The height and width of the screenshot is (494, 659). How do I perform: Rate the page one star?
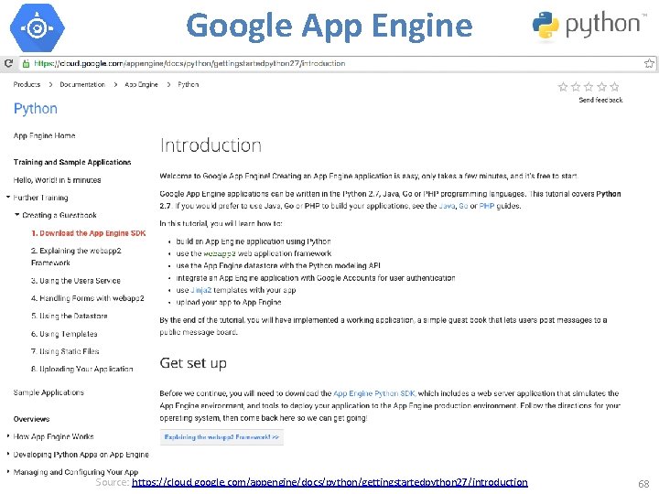click(x=563, y=87)
